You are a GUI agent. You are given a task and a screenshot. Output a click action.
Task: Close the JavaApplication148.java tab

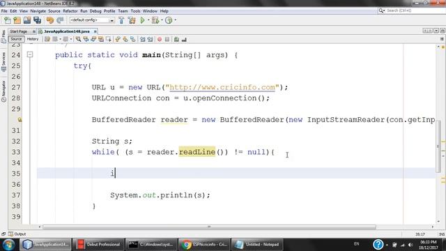pyautogui.click(x=95, y=31)
